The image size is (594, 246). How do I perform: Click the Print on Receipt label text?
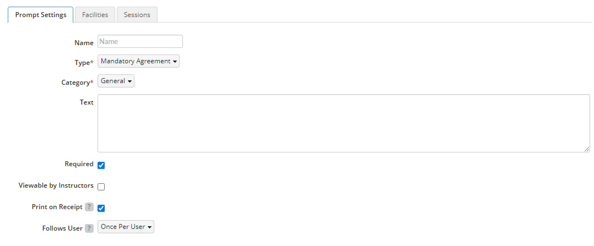tap(57, 207)
